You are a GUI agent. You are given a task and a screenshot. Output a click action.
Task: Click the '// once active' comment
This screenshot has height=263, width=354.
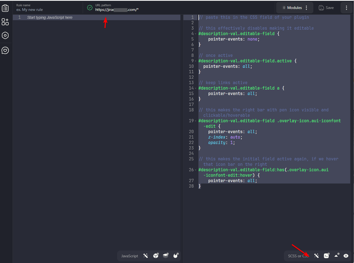[x=215, y=55]
